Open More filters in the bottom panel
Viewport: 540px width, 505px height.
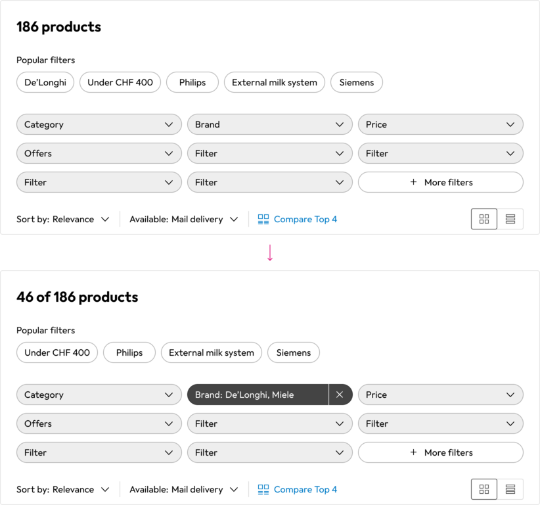pos(441,452)
